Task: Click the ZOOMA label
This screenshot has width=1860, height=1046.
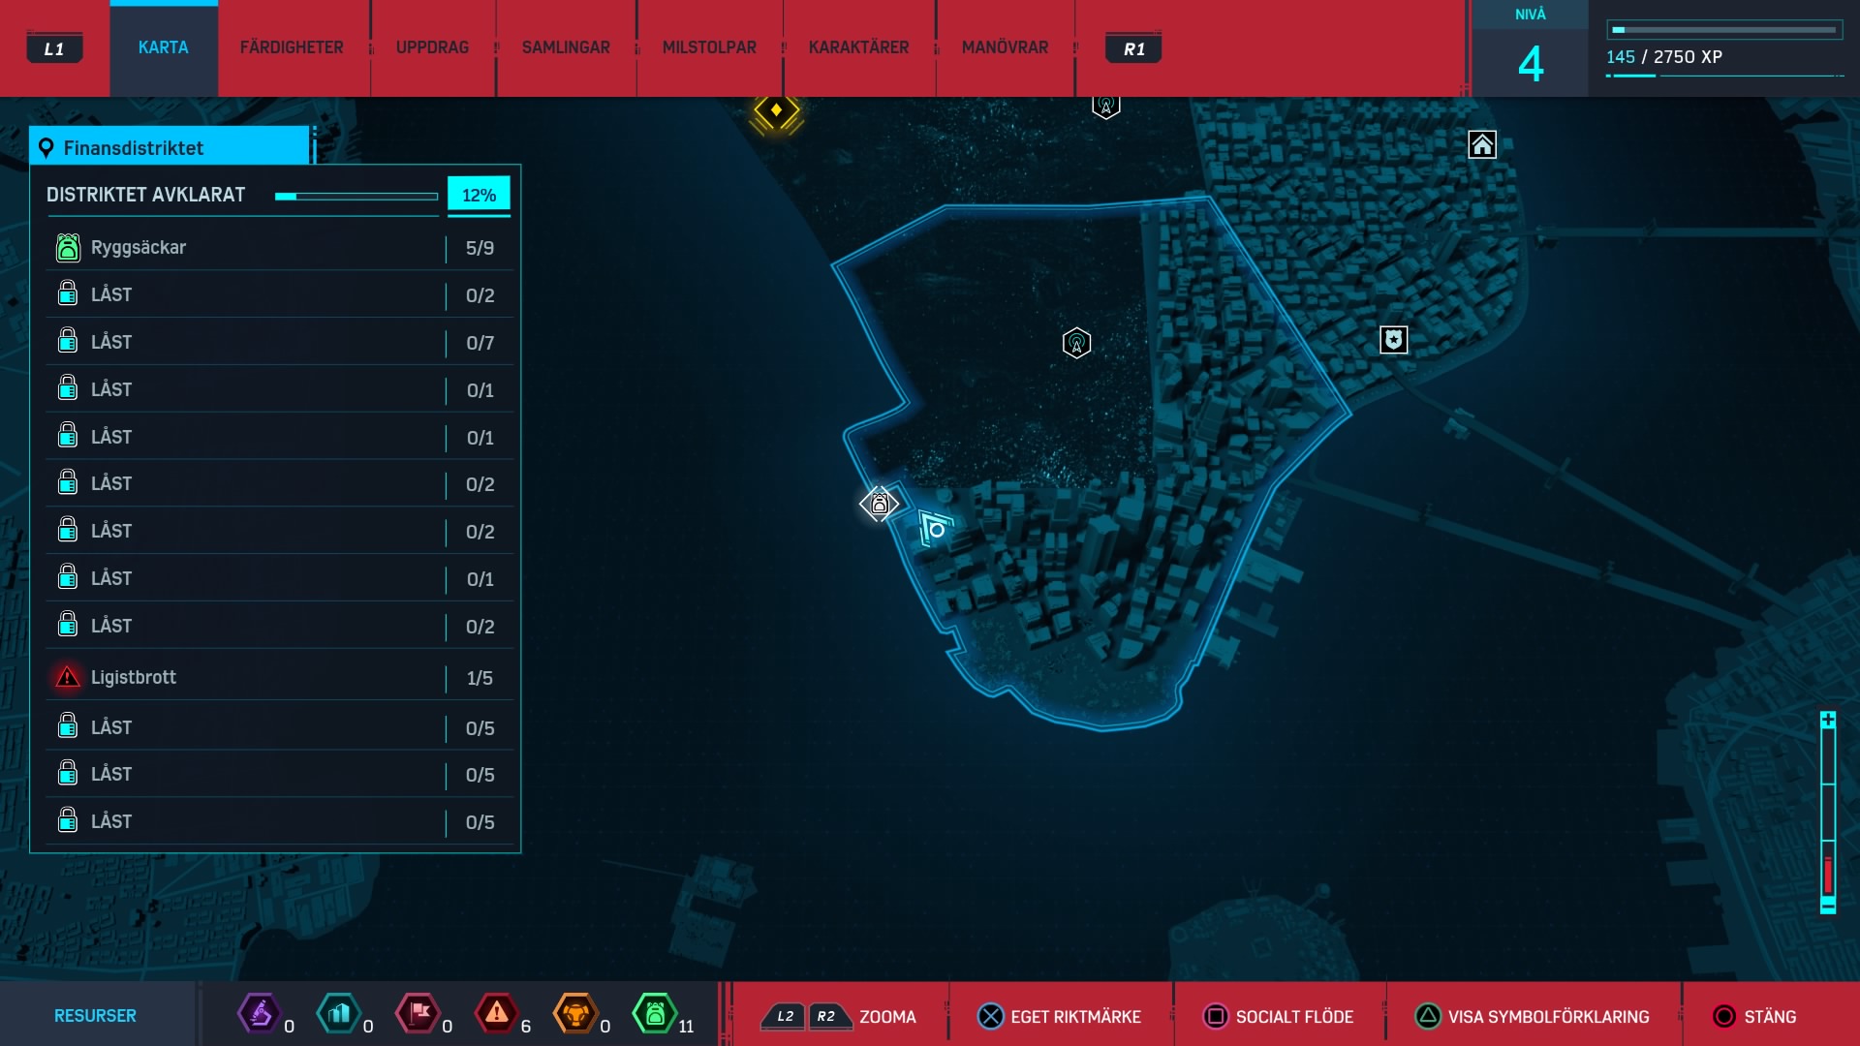Action: click(x=887, y=1017)
